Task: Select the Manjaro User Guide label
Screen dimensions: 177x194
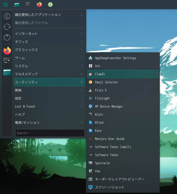Action: 110,139
